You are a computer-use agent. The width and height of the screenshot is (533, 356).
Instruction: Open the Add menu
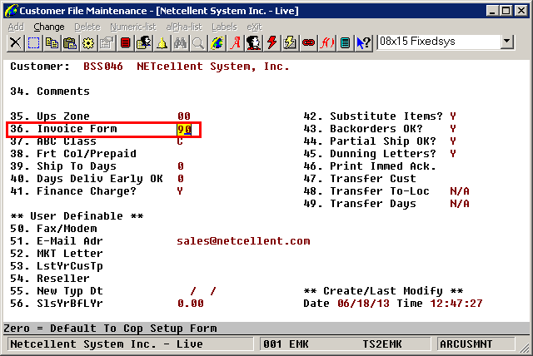pyautogui.click(x=16, y=27)
